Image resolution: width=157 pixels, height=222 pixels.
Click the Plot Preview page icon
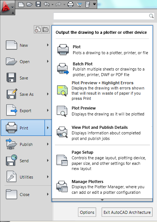point(62,111)
